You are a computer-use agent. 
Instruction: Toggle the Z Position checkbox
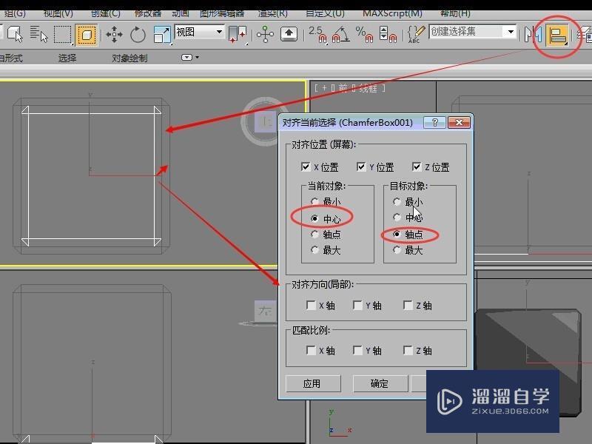pos(417,166)
